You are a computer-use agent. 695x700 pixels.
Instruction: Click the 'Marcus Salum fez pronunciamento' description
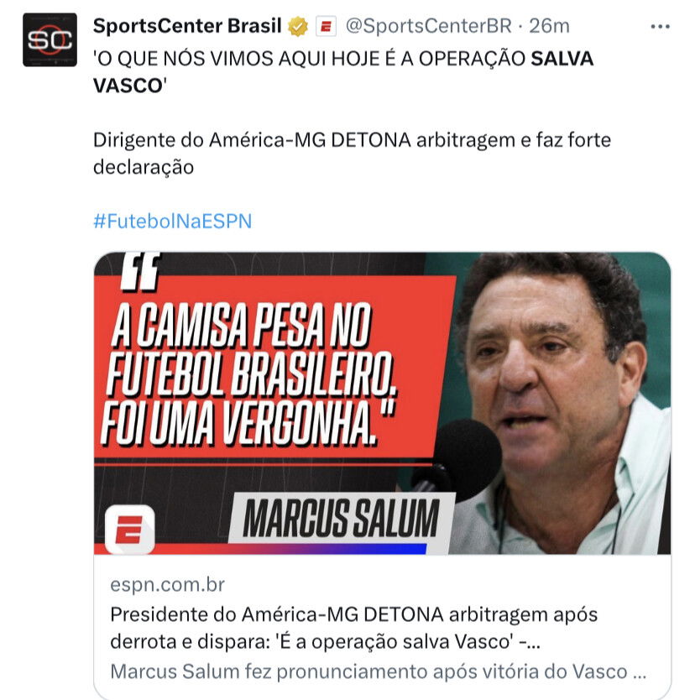(378, 671)
